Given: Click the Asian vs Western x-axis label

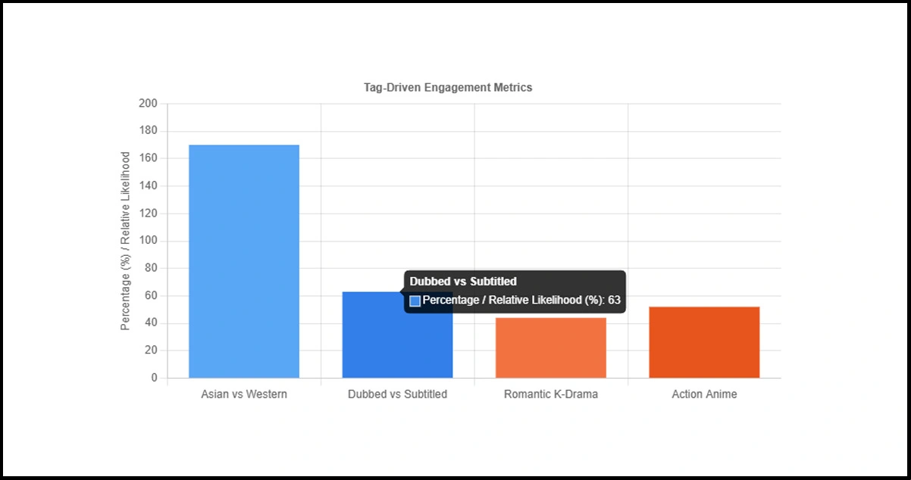Looking at the screenshot, I should pyautogui.click(x=244, y=394).
